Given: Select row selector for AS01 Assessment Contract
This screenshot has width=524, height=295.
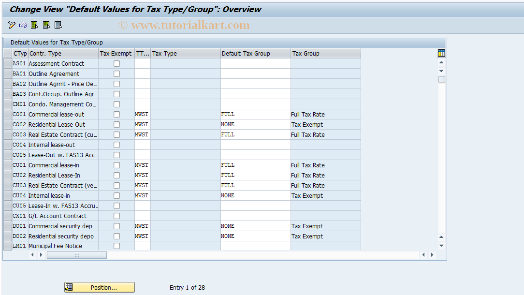Looking at the screenshot, I should [x=8, y=63].
